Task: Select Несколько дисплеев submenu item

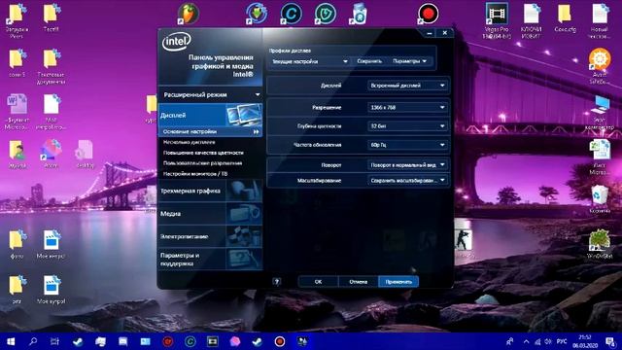Action: (x=190, y=142)
